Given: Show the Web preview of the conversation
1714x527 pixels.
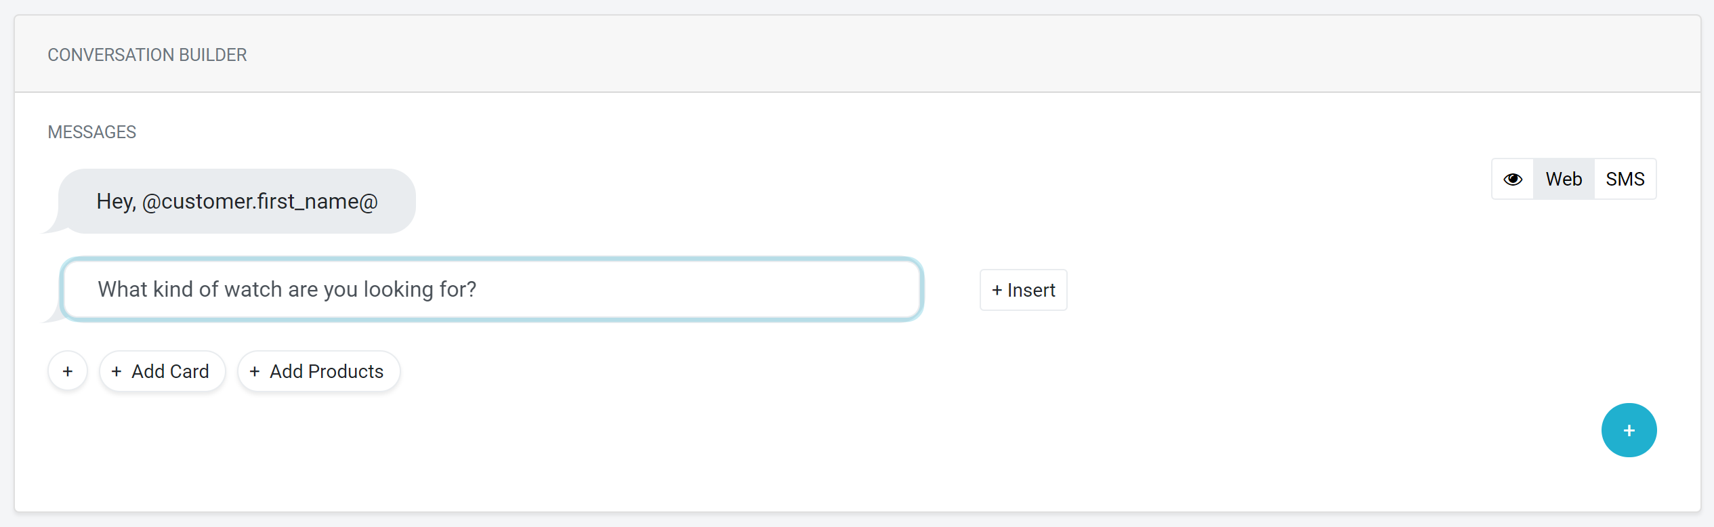Looking at the screenshot, I should point(1564,180).
